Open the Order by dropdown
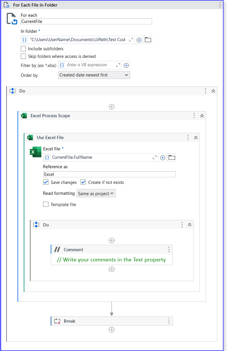Viewport: 232px width, 351px height. (x=94, y=75)
